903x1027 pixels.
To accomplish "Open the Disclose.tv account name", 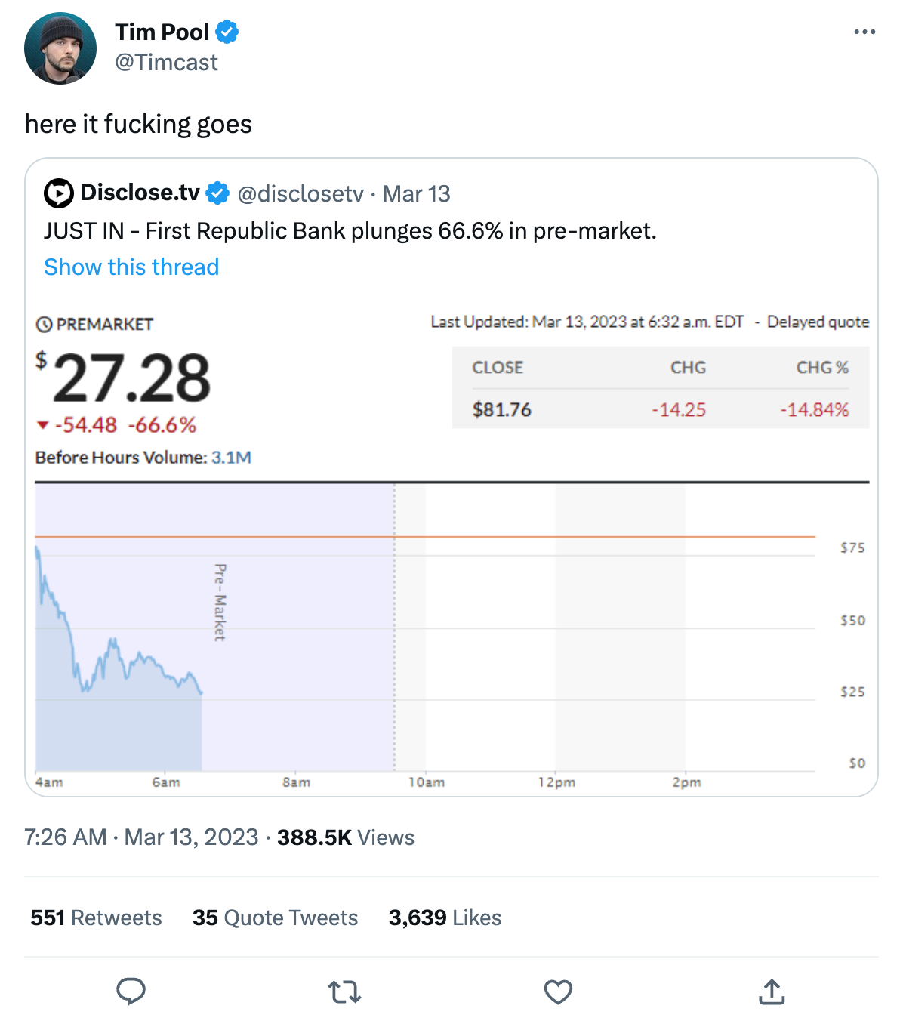I will tap(140, 193).
